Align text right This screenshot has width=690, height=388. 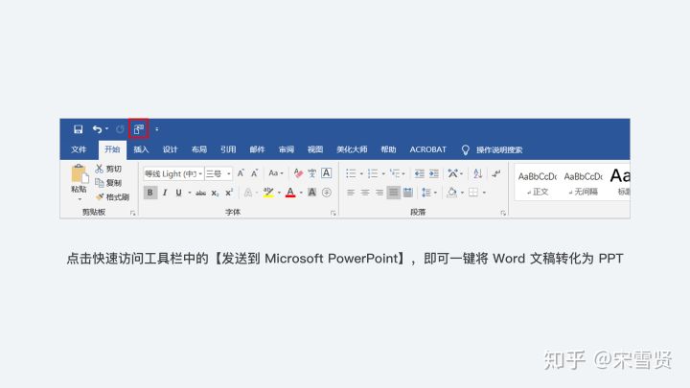(379, 193)
